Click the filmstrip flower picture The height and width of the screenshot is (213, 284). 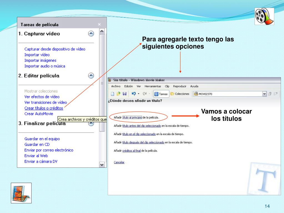21,193
